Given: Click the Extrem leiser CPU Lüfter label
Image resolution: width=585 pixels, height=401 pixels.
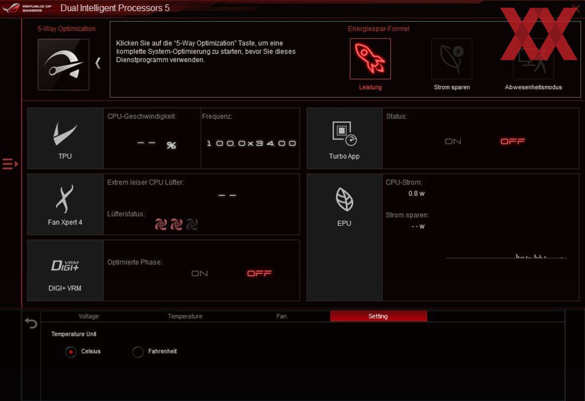Looking at the screenshot, I should tap(145, 182).
